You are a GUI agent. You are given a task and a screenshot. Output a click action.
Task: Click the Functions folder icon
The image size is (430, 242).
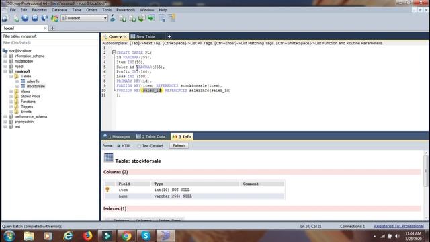click(x=16, y=102)
